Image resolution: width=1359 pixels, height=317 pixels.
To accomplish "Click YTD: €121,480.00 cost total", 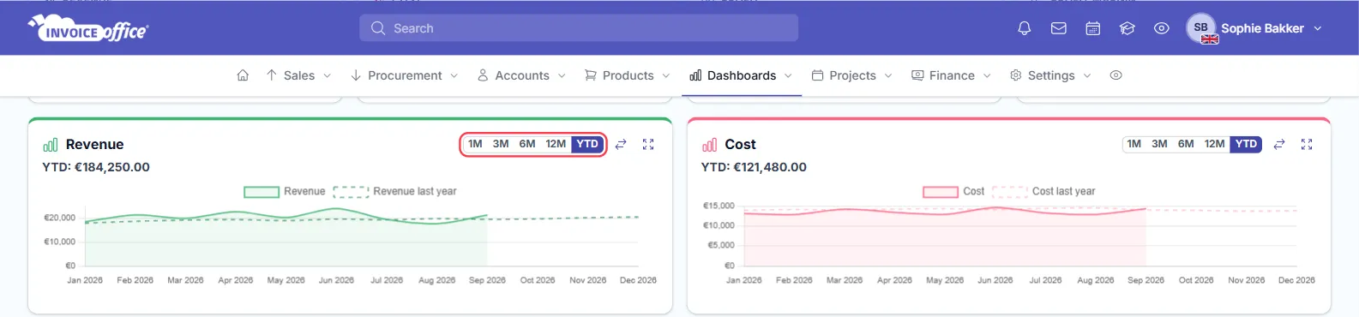I will [x=754, y=167].
